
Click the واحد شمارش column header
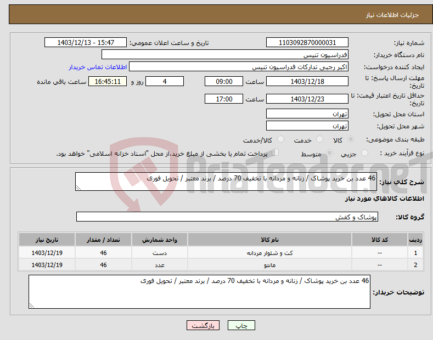pos(160,240)
